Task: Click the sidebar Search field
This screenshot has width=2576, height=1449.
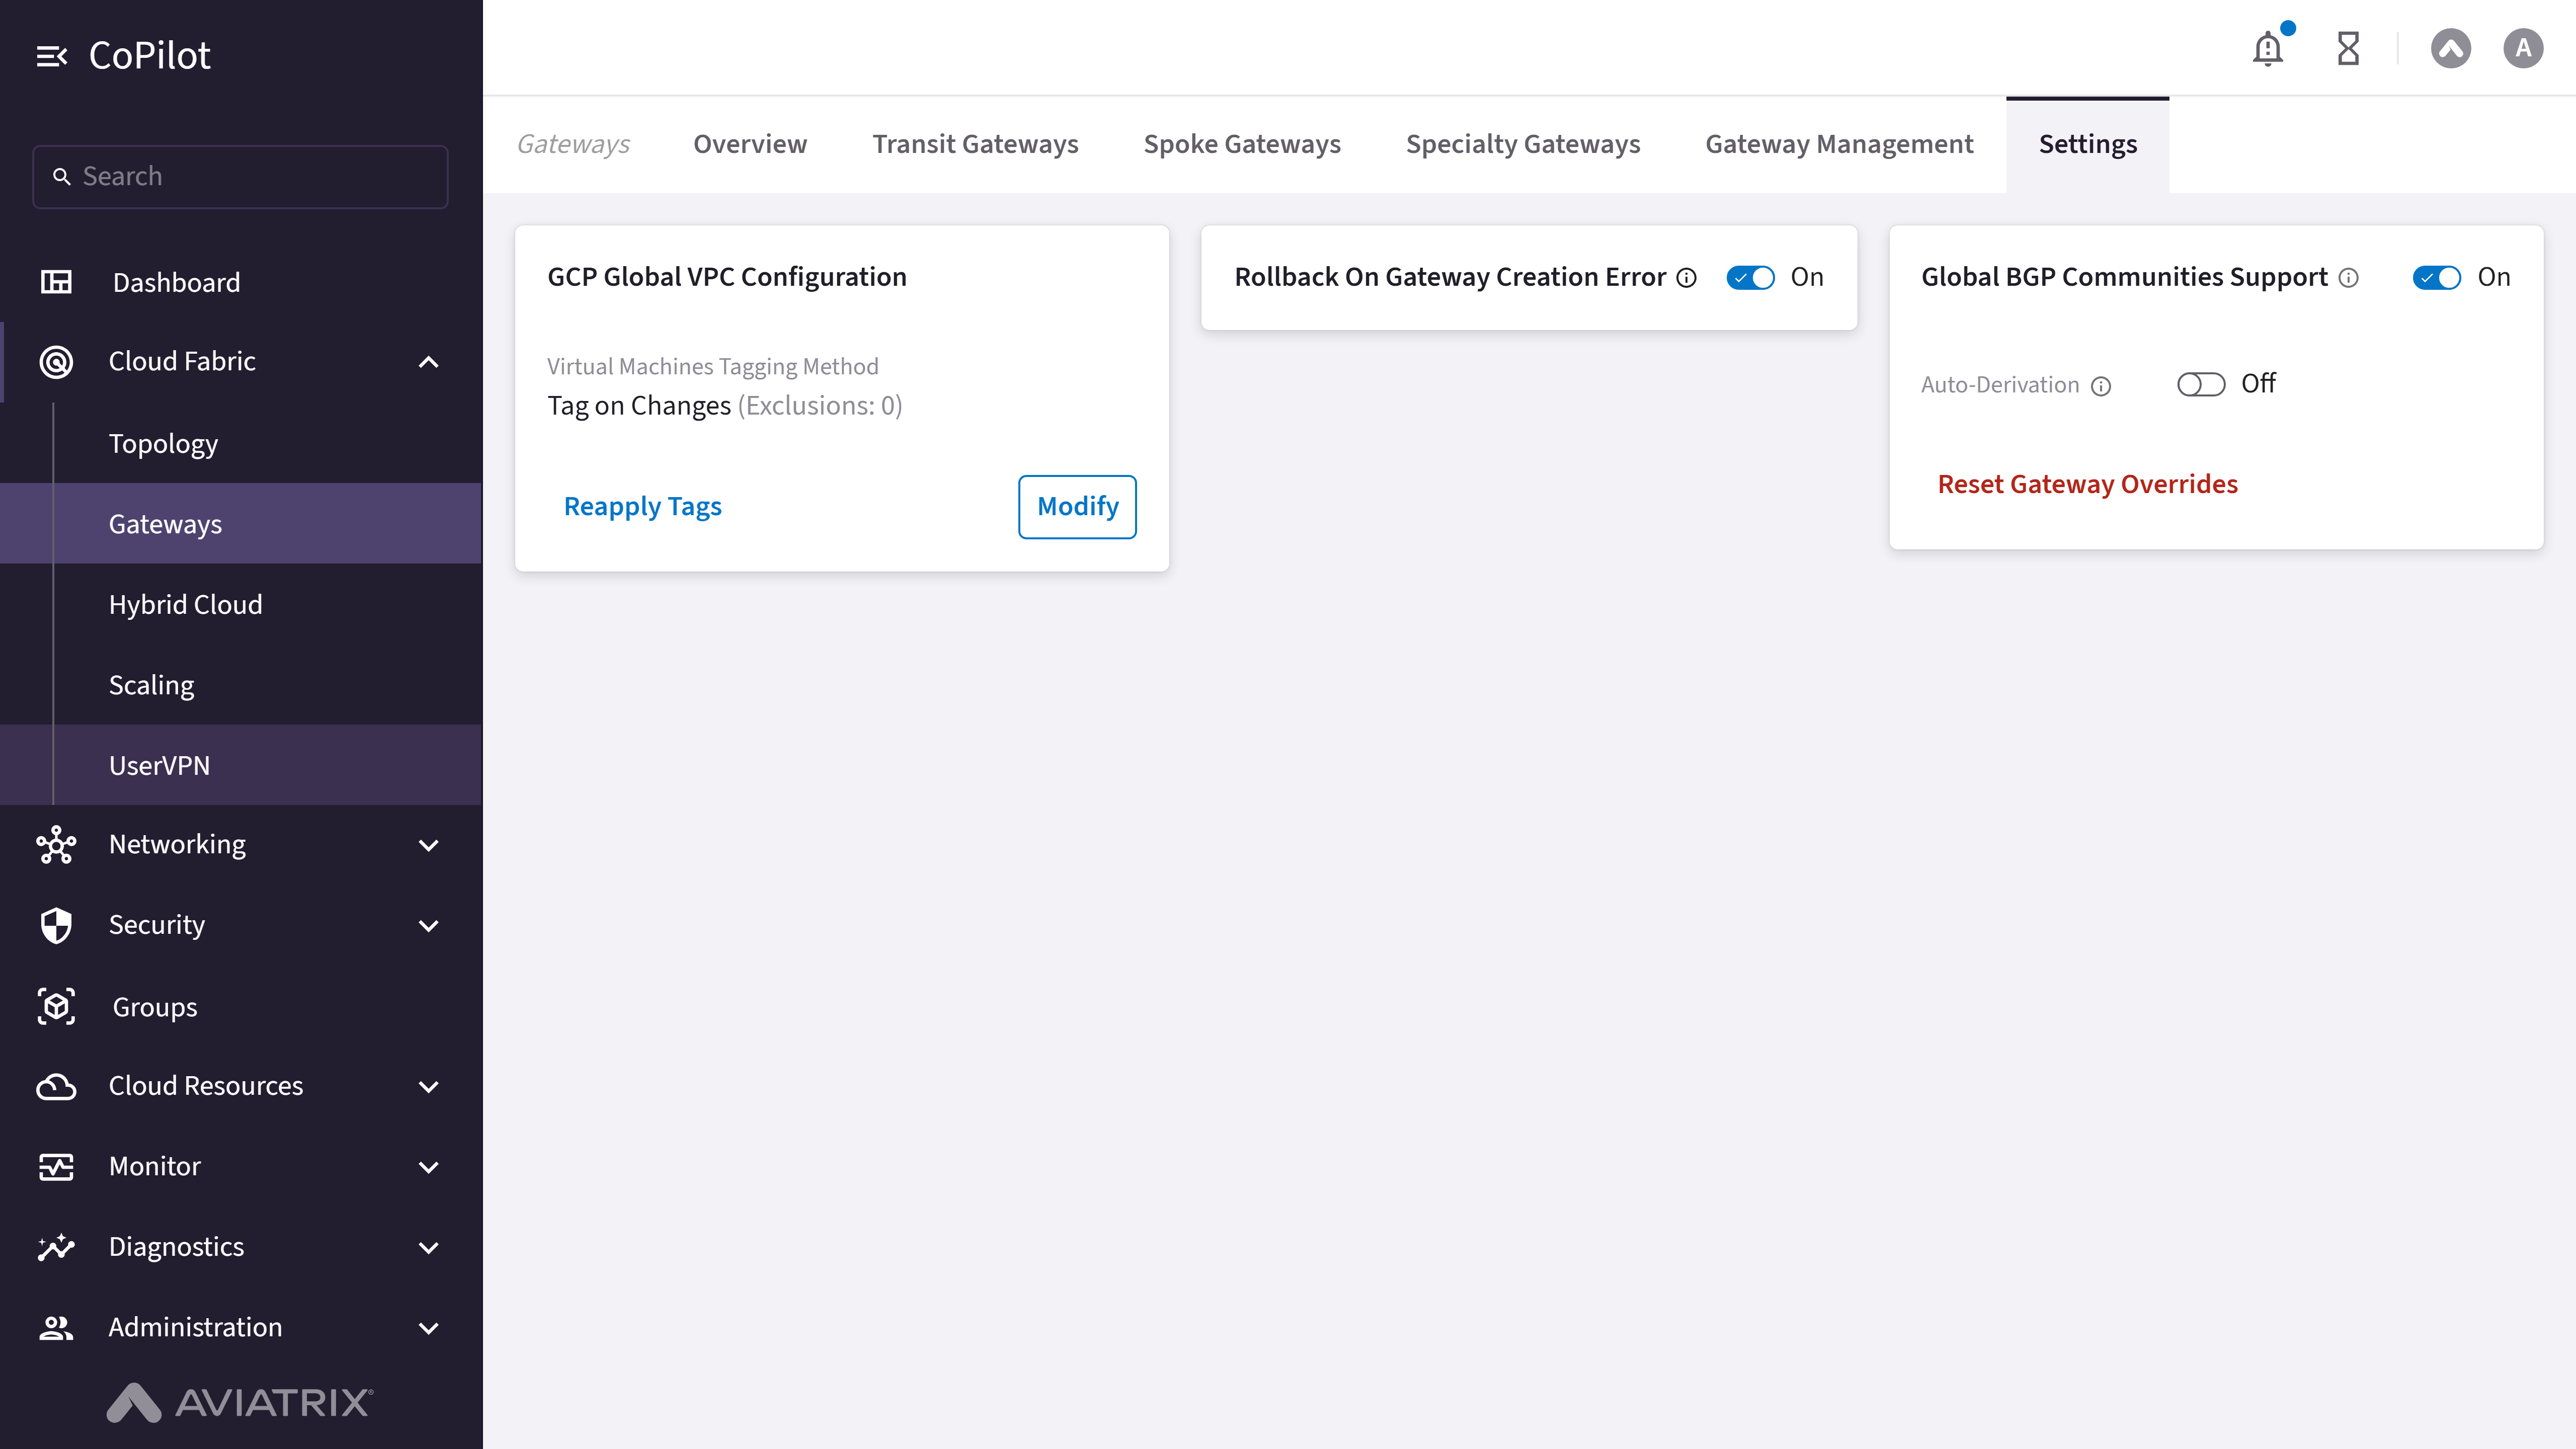Action: [x=240, y=176]
